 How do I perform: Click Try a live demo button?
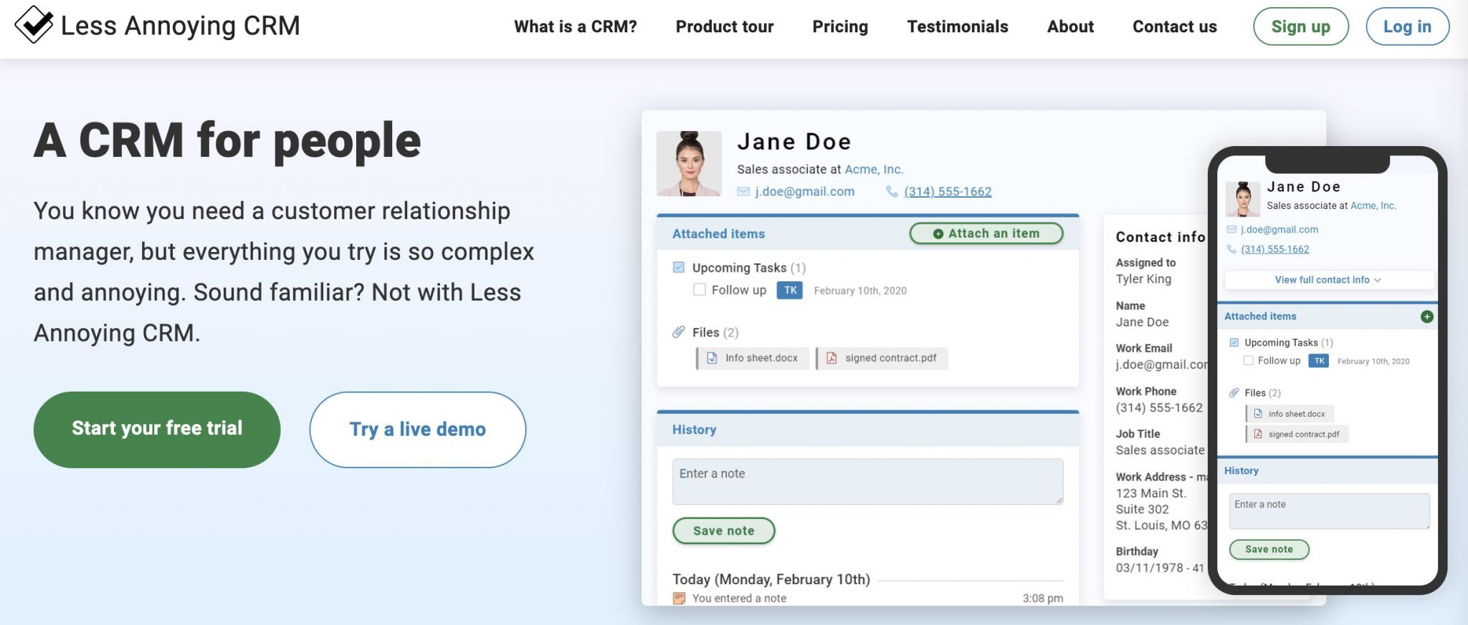tap(418, 430)
